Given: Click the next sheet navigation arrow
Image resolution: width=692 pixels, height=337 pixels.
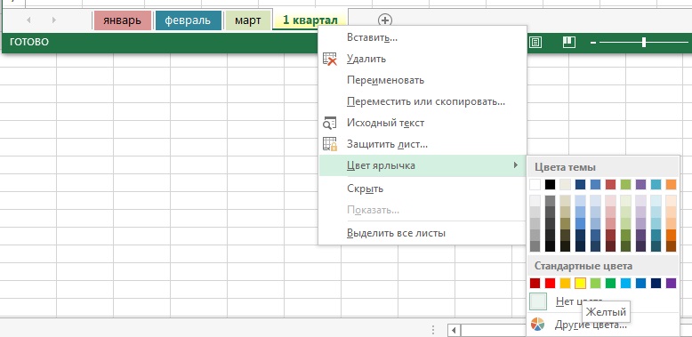Looking at the screenshot, I should click(x=54, y=20).
